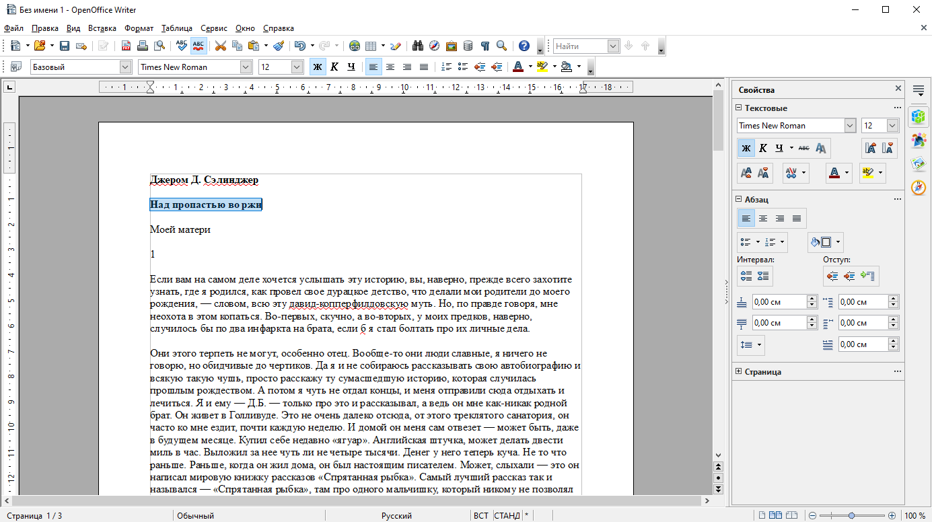The image size is (932, 522).
Task: Send document as e-mail
Action: (x=81, y=46)
